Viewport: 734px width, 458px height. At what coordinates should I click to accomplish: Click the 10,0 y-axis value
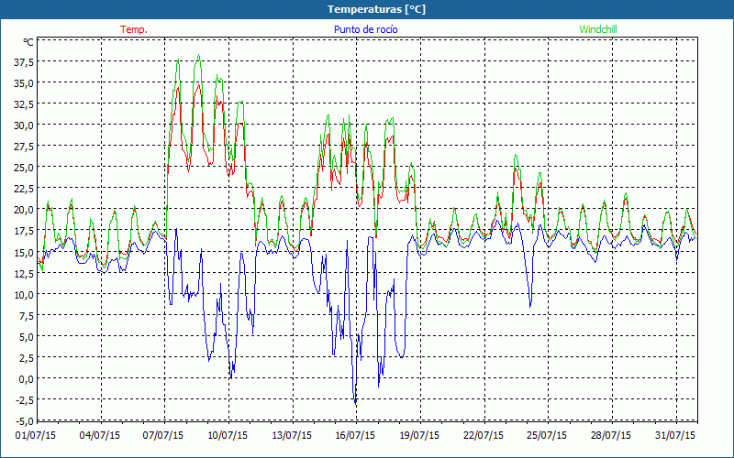point(24,294)
